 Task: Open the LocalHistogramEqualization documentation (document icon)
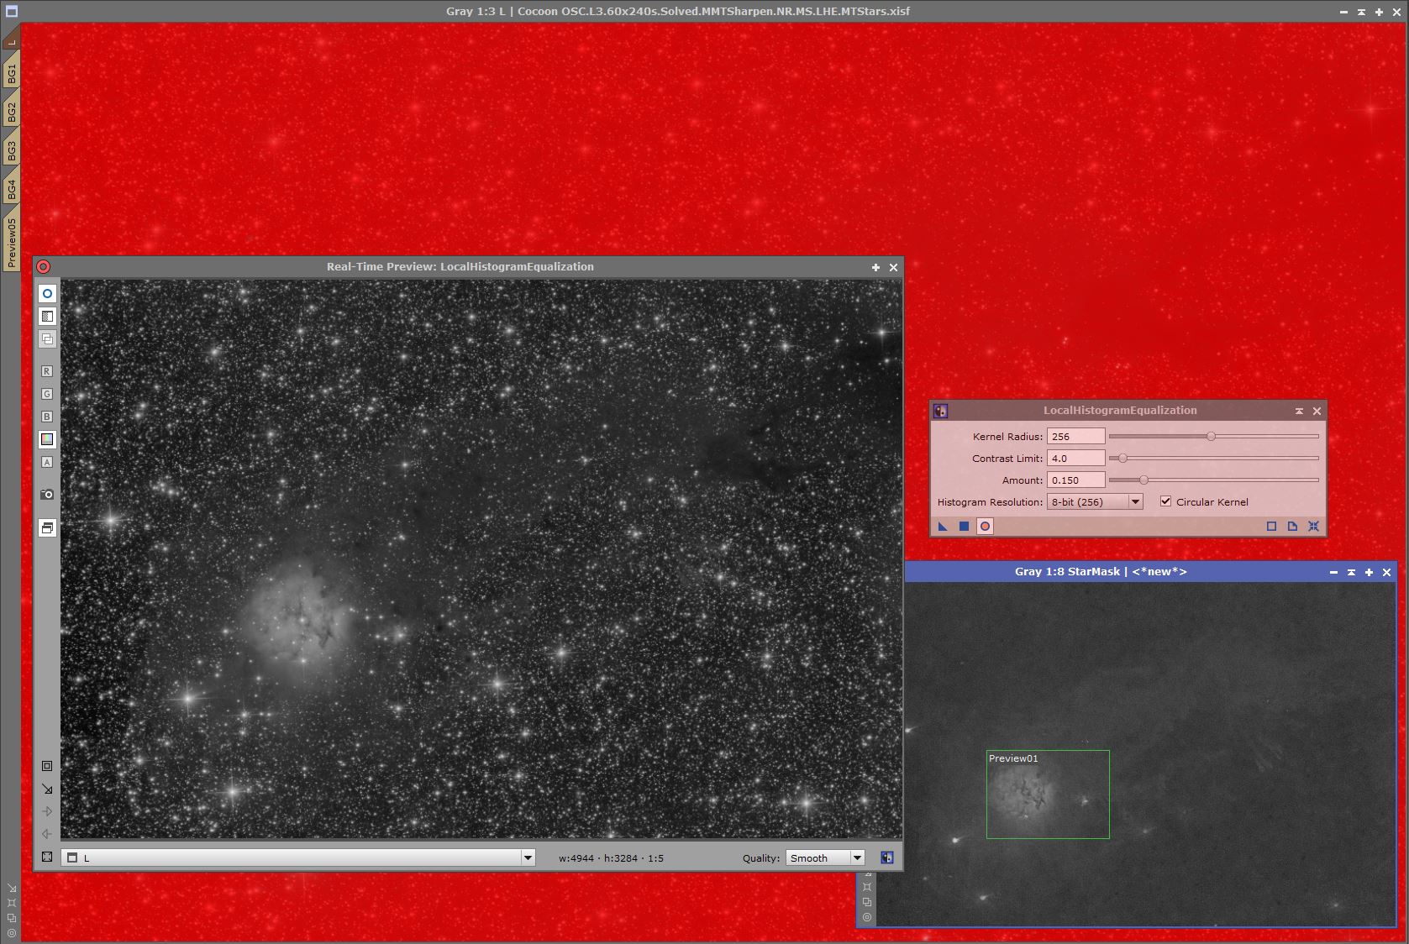[1292, 527]
